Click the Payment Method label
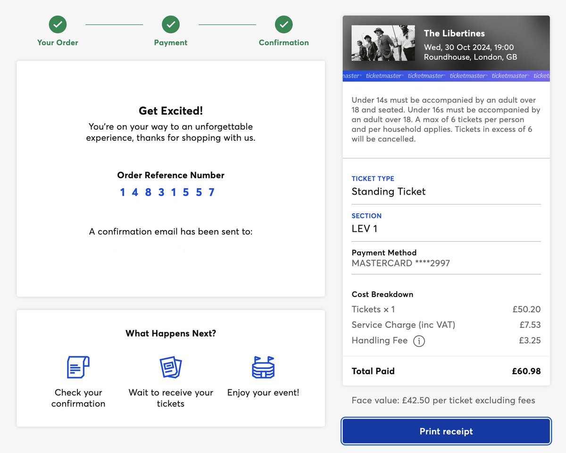This screenshot has width=566, height=453. 384,253
